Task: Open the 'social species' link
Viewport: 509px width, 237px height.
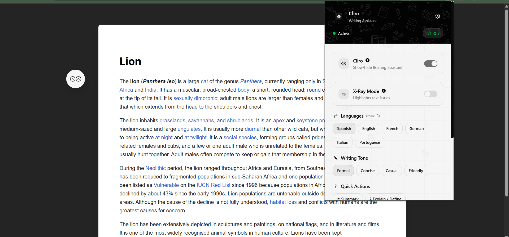Action: click(240, 137)
